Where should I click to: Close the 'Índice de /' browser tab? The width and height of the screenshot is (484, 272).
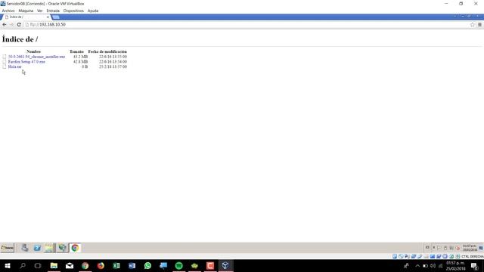(48, 17)
